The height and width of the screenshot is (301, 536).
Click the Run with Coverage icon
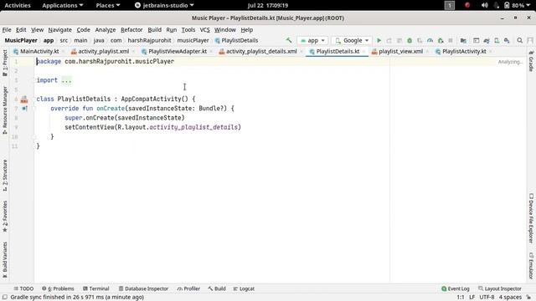coord(420,40)
